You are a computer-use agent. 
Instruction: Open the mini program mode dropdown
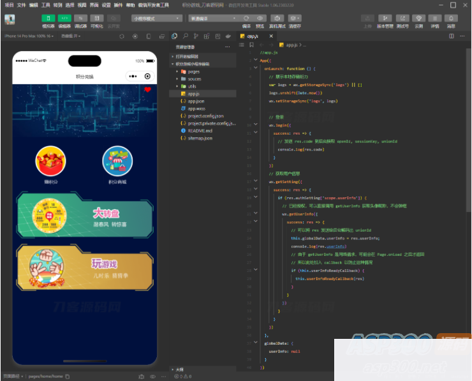click(157, 19)
